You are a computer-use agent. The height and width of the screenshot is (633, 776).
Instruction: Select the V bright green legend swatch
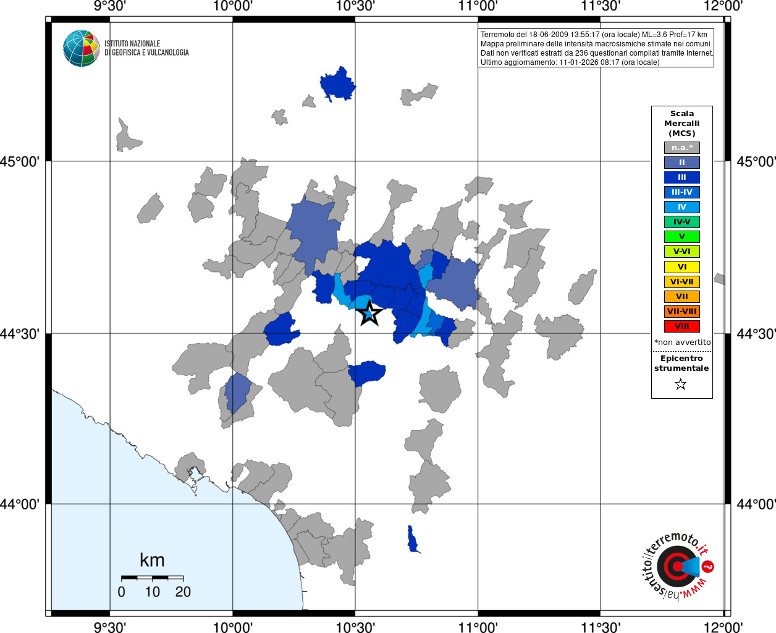pyautogui.click(x=682, y=237)
